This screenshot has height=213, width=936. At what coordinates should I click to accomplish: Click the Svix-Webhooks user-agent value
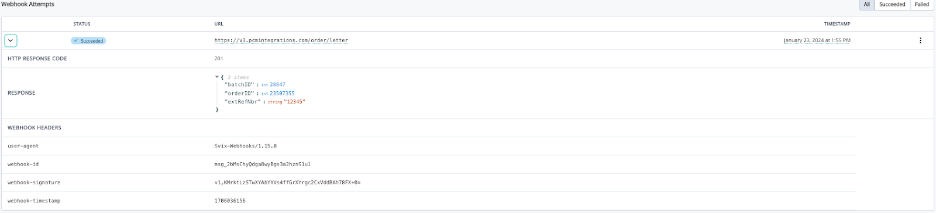(246, 146)
